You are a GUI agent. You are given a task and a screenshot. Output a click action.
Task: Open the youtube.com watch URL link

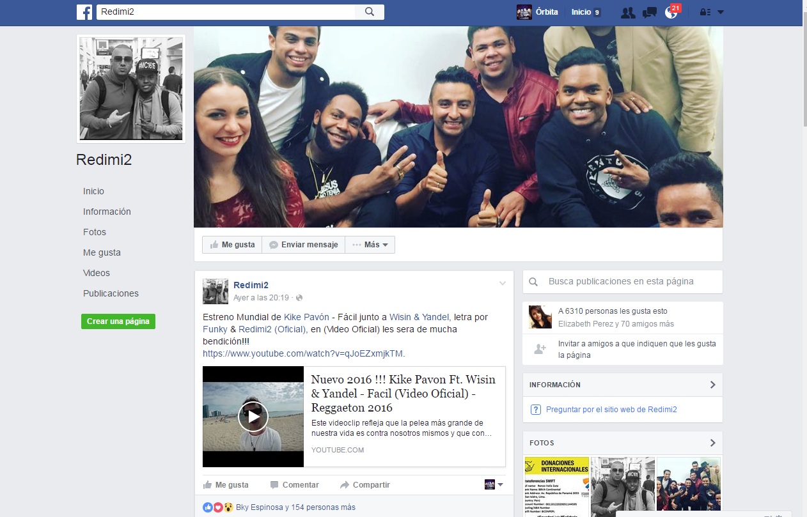(x=303, y=353)
